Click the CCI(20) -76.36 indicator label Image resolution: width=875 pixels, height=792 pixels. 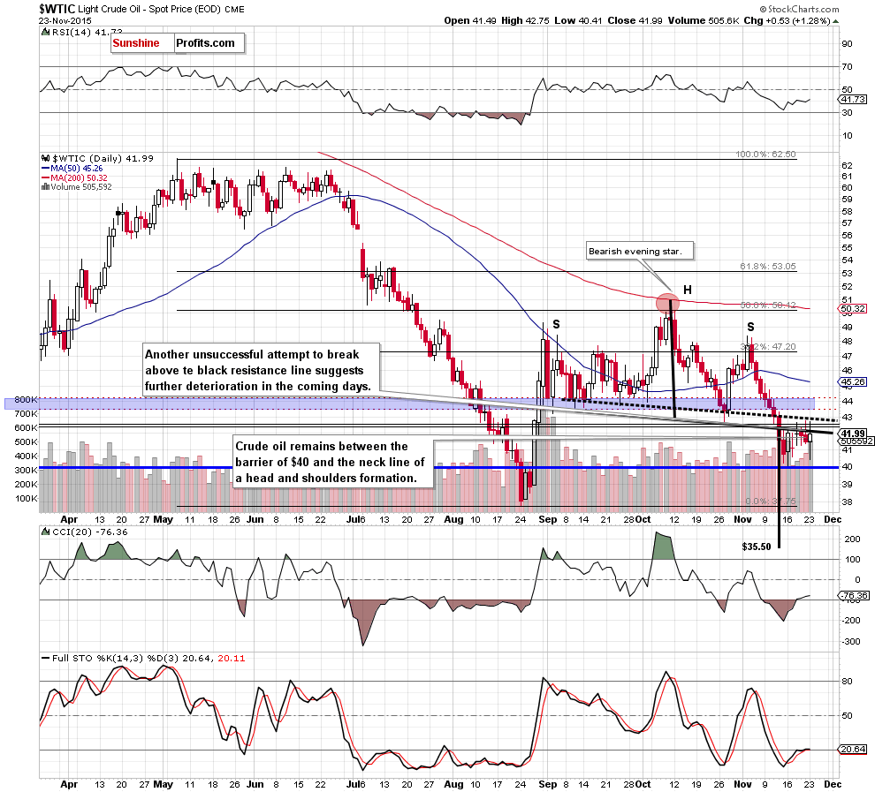(x=86, y=532)
